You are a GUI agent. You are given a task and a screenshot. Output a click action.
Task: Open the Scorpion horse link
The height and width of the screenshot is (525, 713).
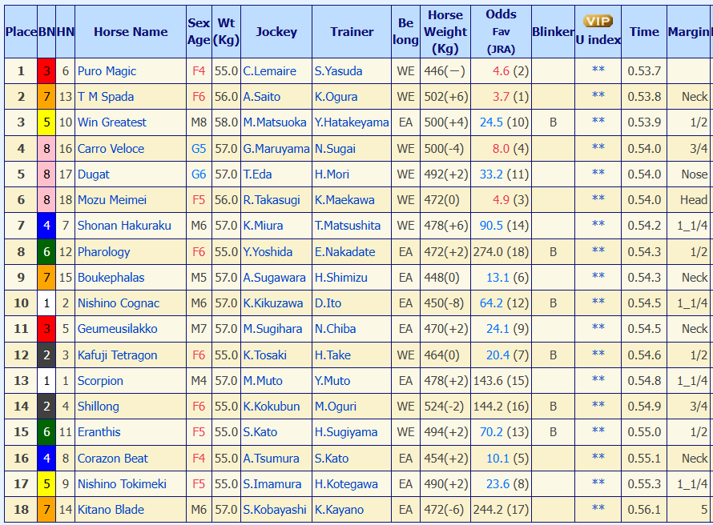(x=100, y=381)
